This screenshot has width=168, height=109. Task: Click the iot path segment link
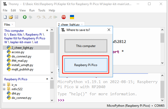pyautogui.click(x=36, y=42)
